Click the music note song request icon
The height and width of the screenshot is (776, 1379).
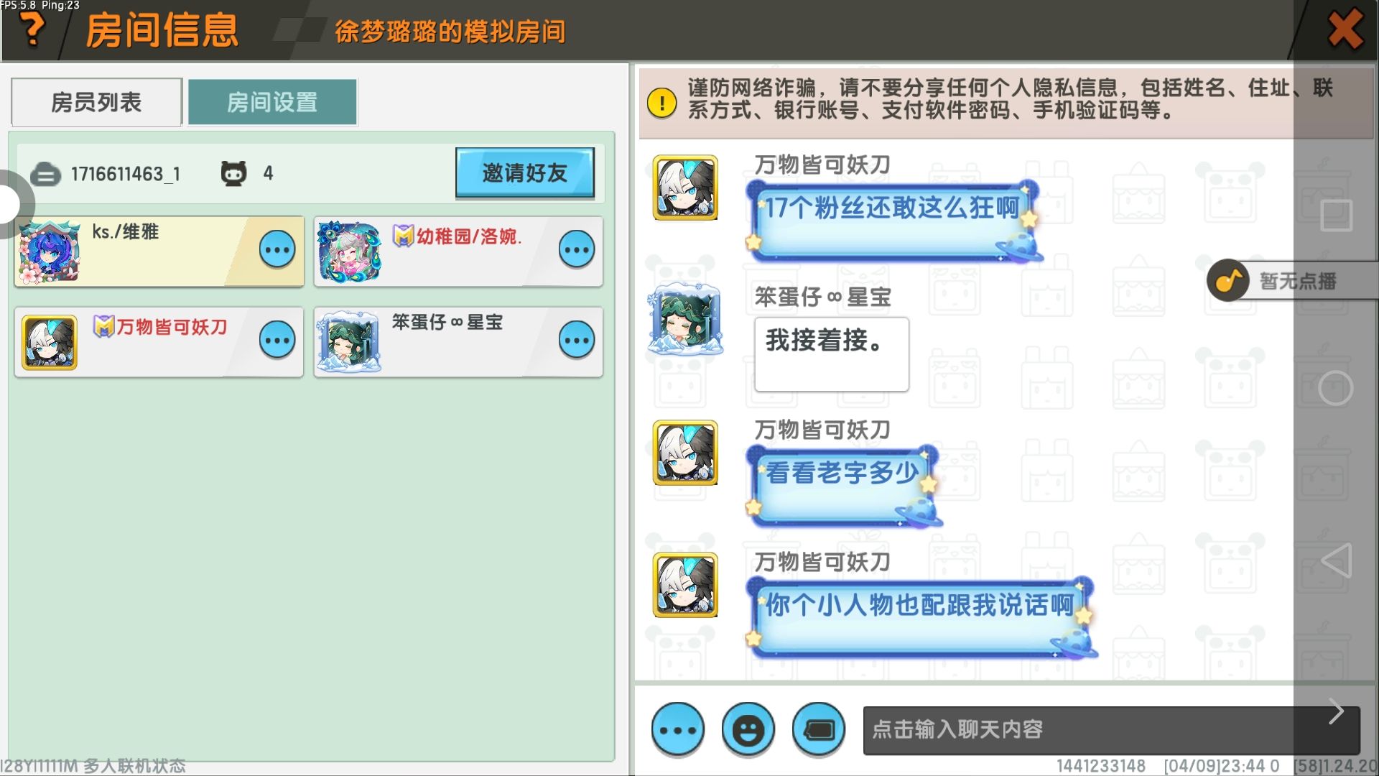click(x=1229, y=280)
